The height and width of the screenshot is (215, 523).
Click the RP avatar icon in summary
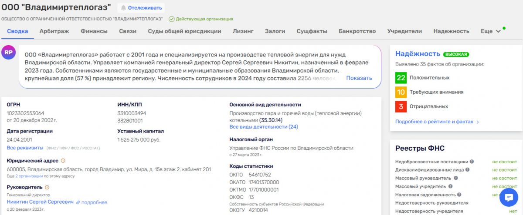8,52
